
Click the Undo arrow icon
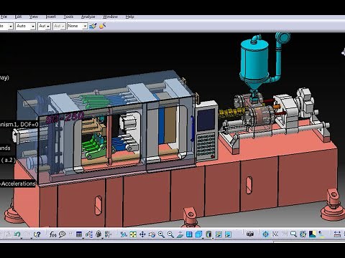point(17,234)
